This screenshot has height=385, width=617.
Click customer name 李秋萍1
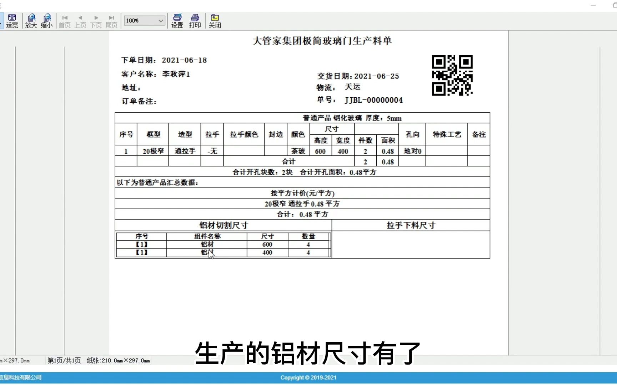tap(176, 74)
